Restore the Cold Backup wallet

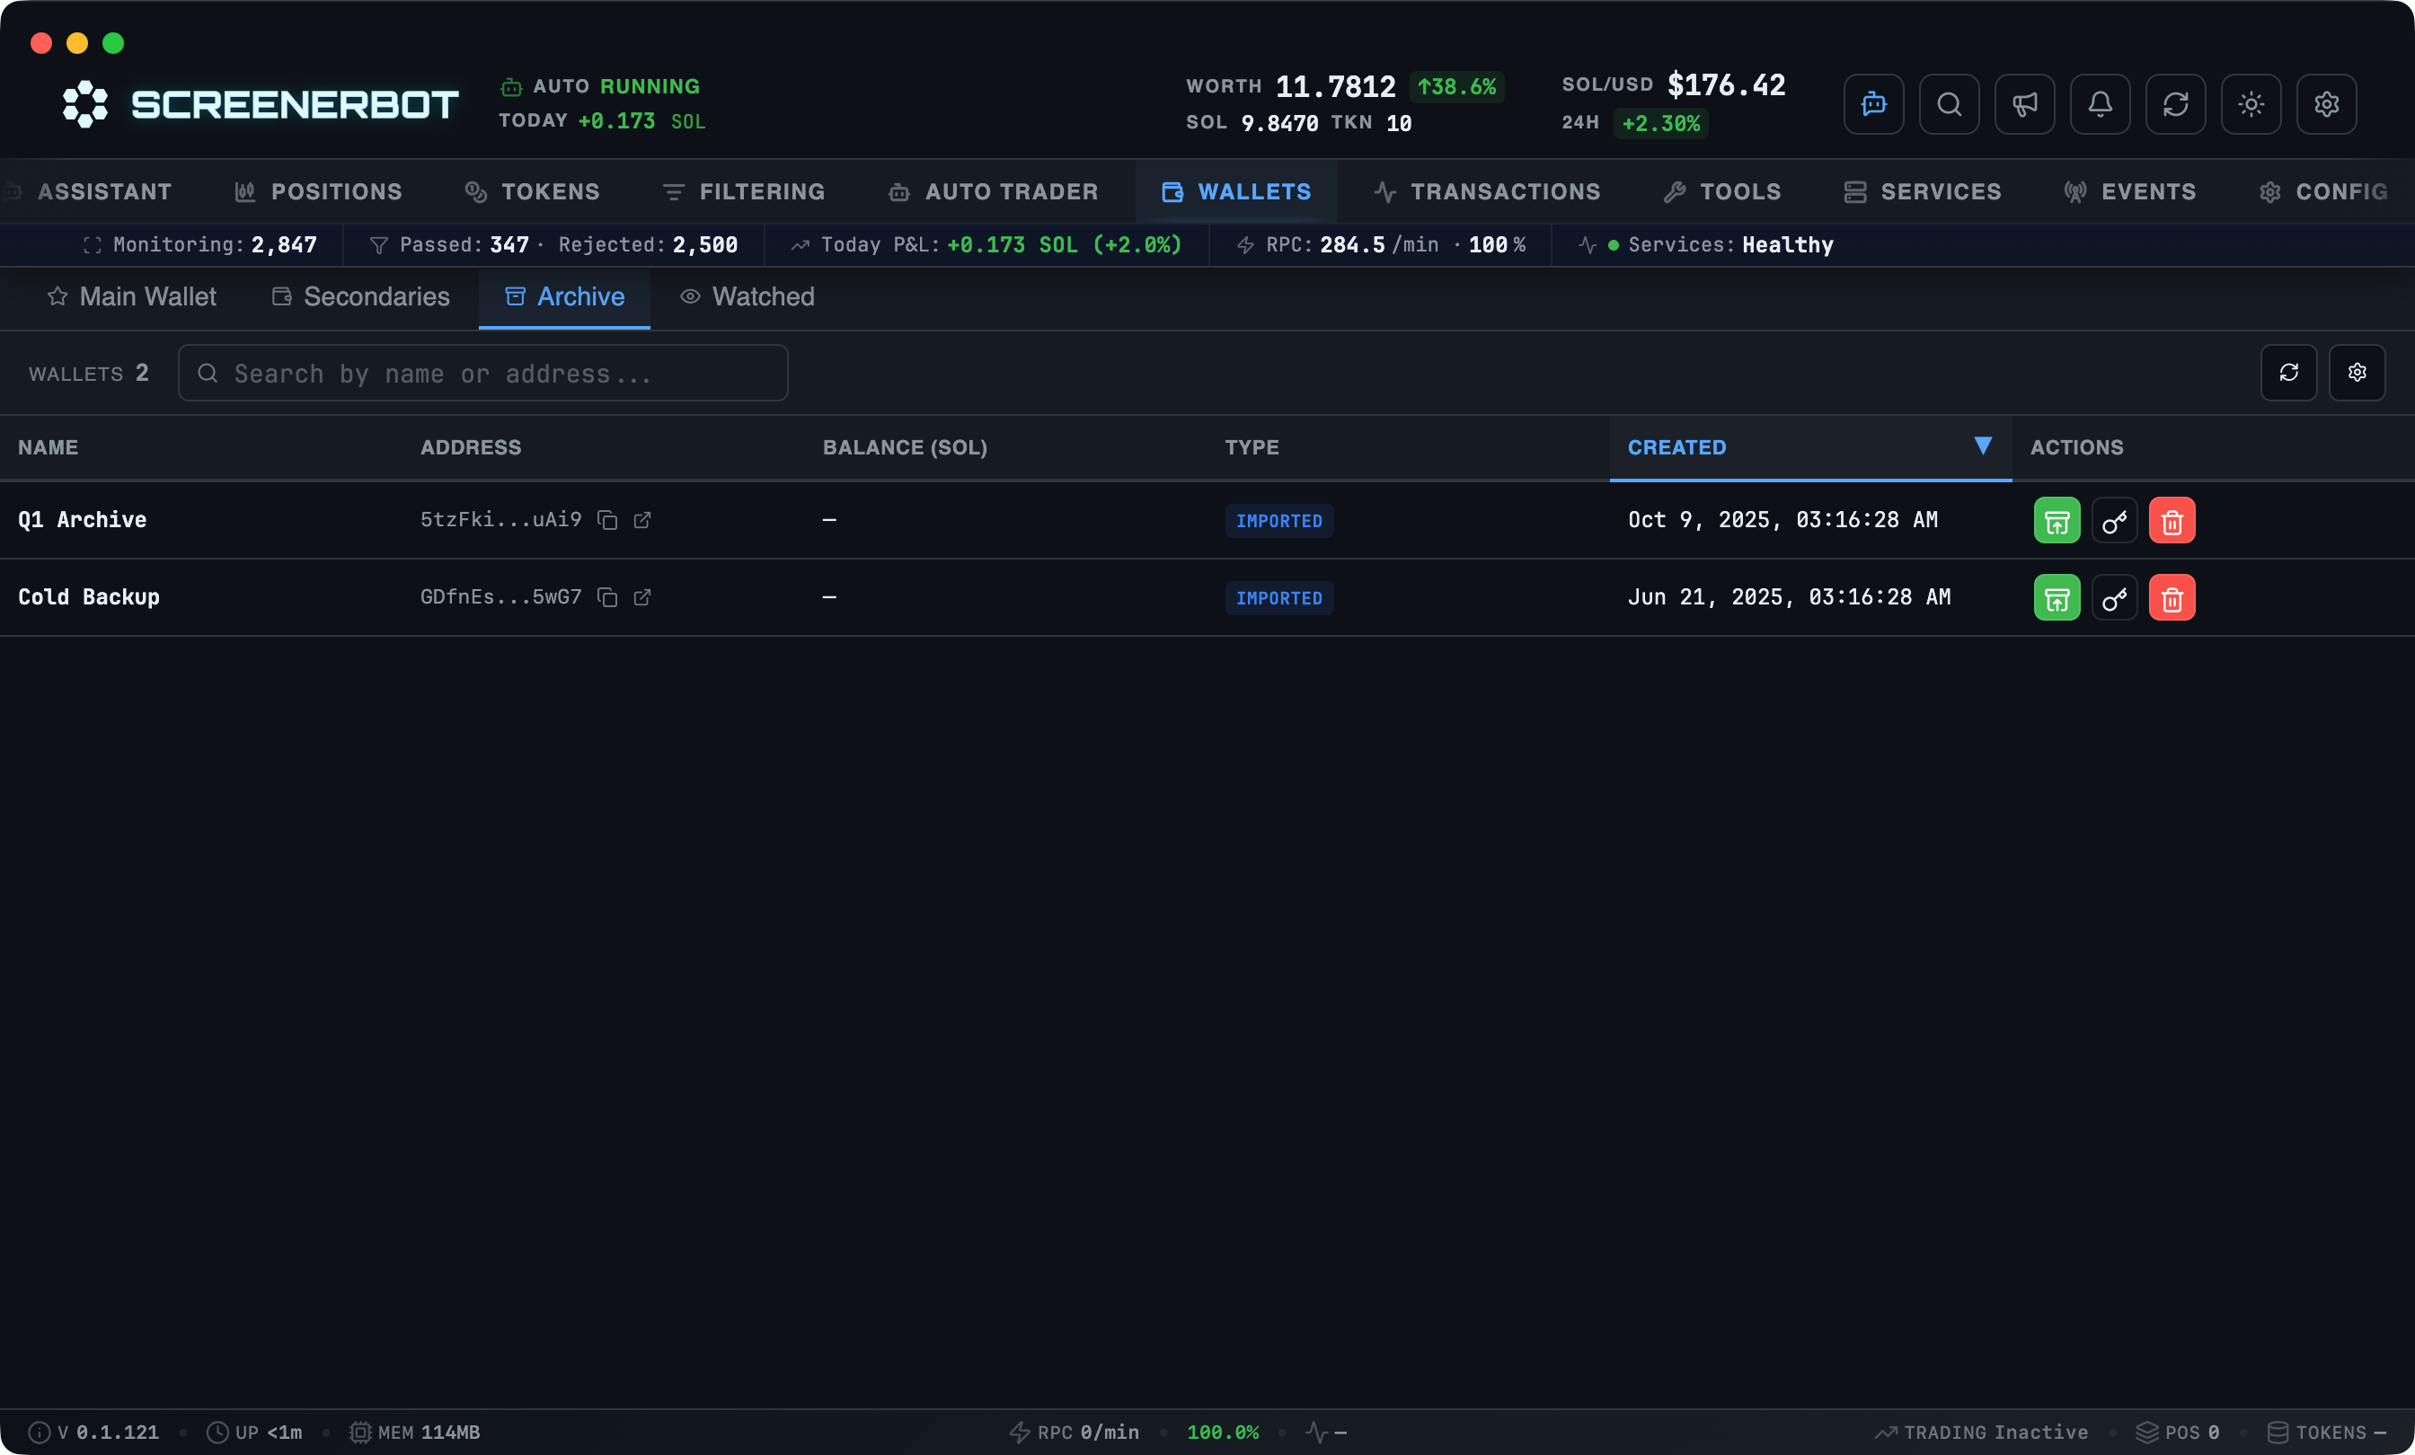click(x=2057, y=597)
